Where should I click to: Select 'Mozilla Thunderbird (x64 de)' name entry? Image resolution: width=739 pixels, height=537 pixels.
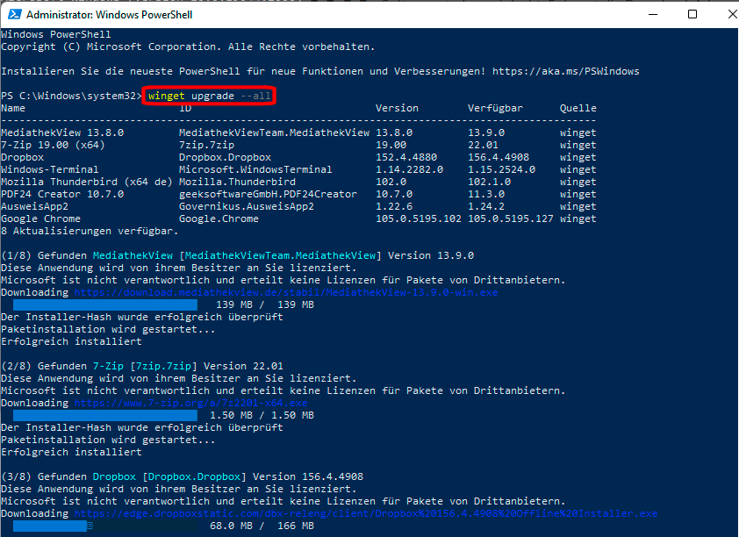click(x=87, y=182)
